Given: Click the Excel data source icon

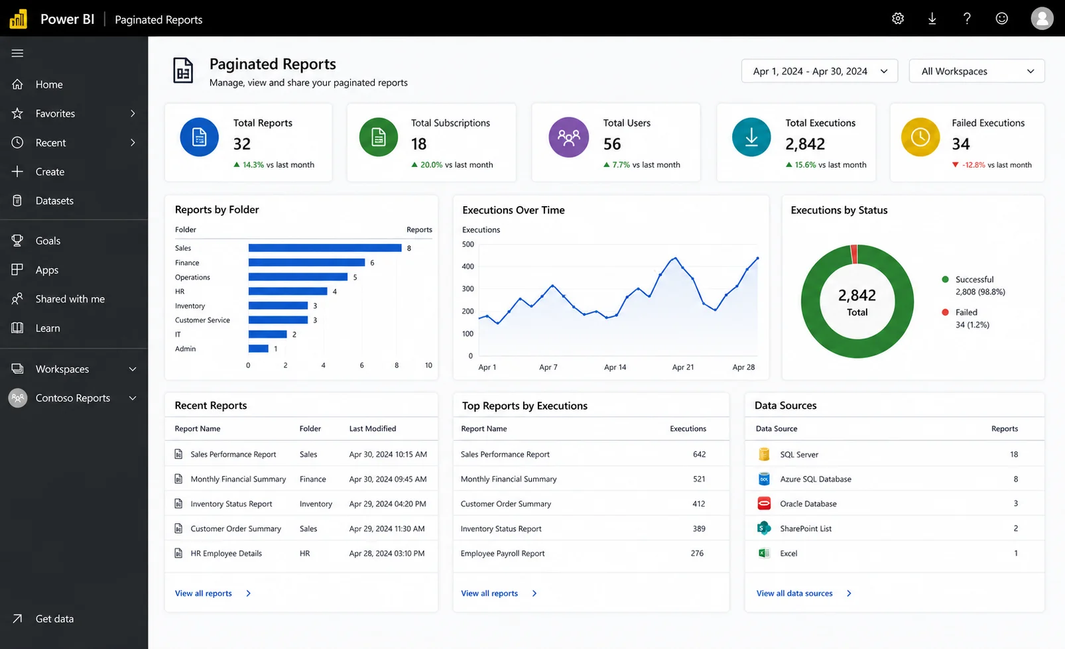Looking at the screenshot, I should [x=764, y=553].
